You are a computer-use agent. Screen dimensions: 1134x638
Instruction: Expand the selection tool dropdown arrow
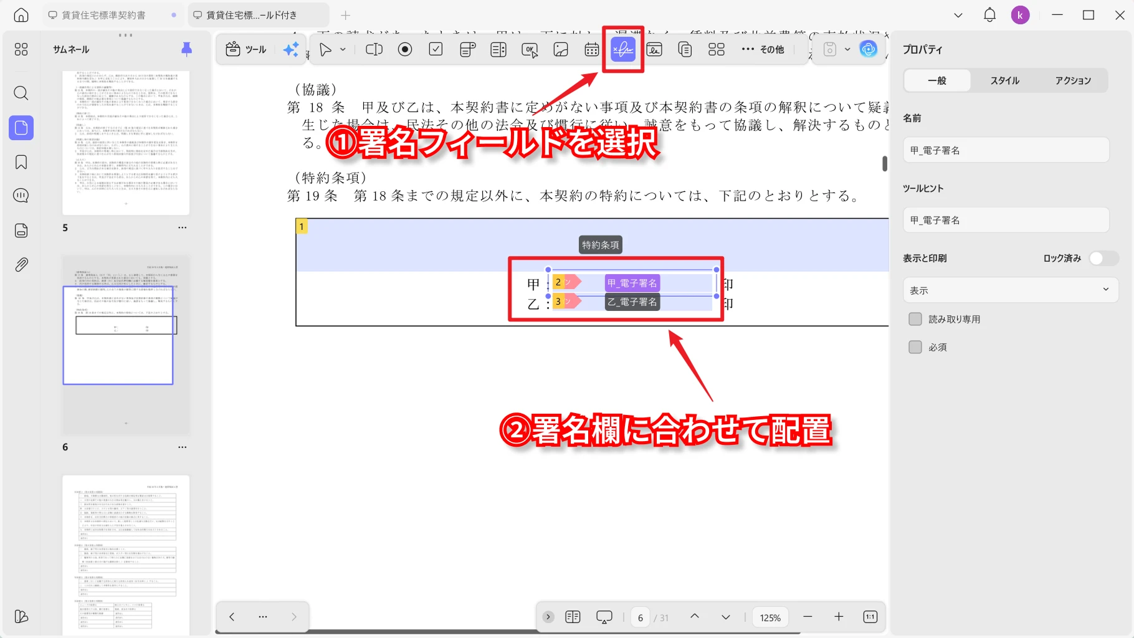point(343,49)
